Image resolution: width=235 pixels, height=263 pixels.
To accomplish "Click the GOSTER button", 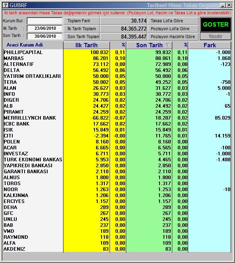I will 216,25.
